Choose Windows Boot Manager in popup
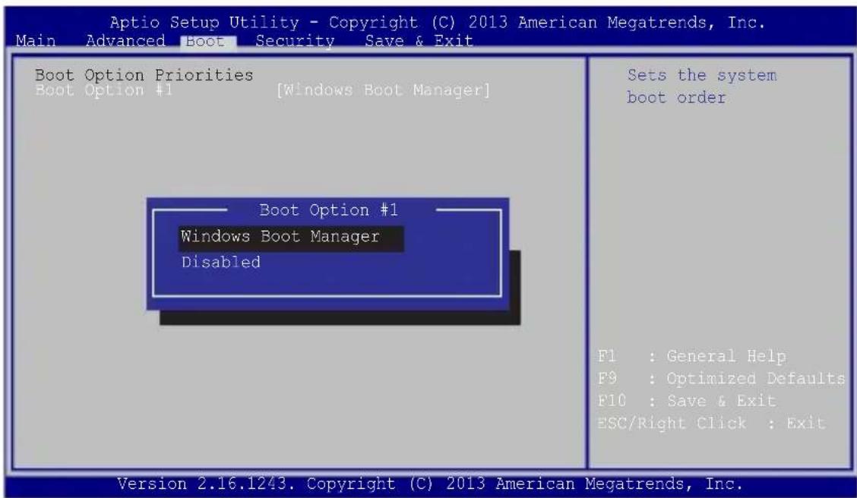This screenshot has width=857, height=498. (291, 238)
